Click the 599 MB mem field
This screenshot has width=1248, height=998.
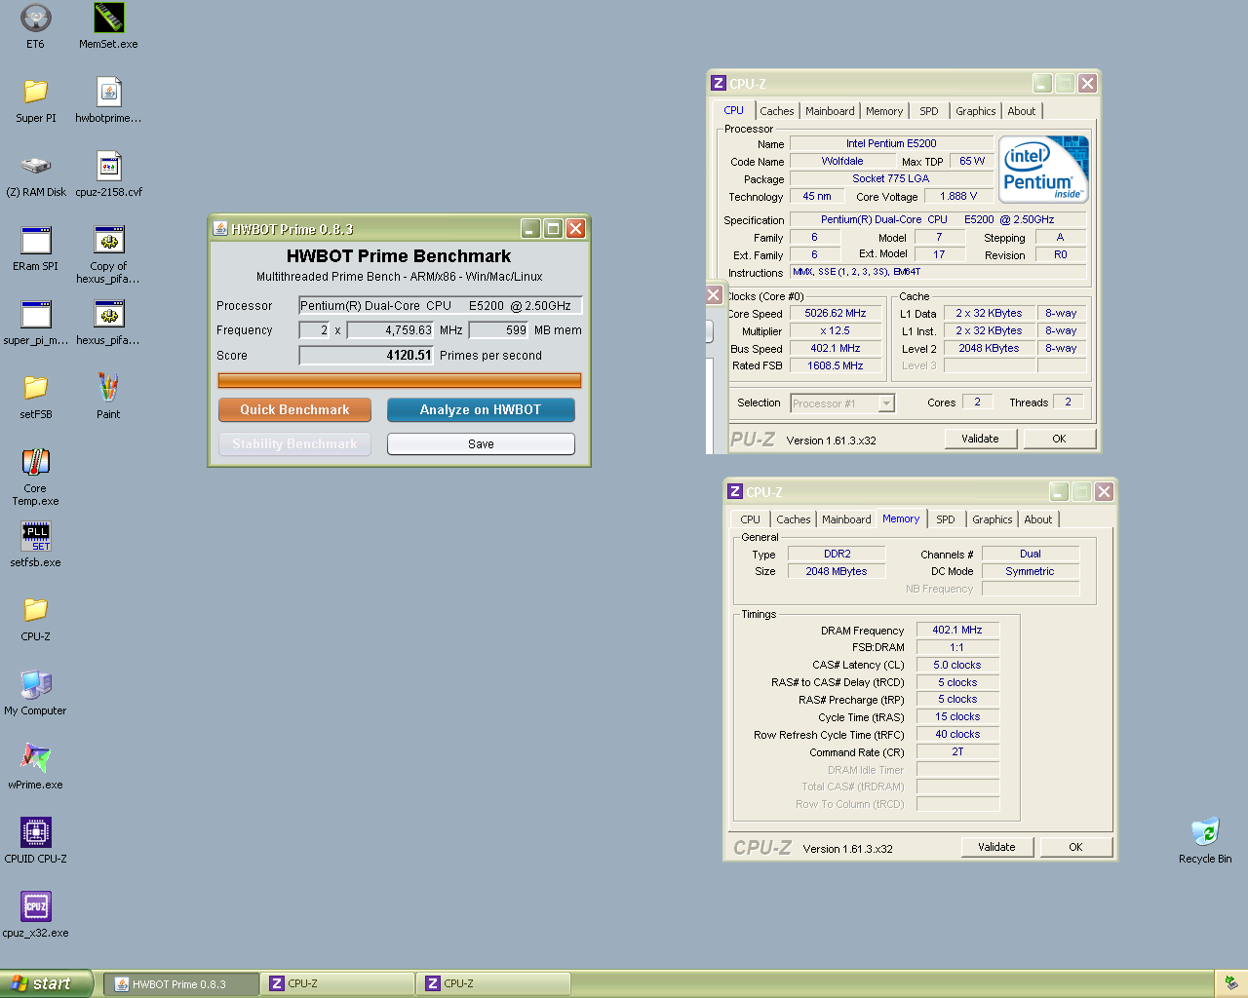(498, 330)
